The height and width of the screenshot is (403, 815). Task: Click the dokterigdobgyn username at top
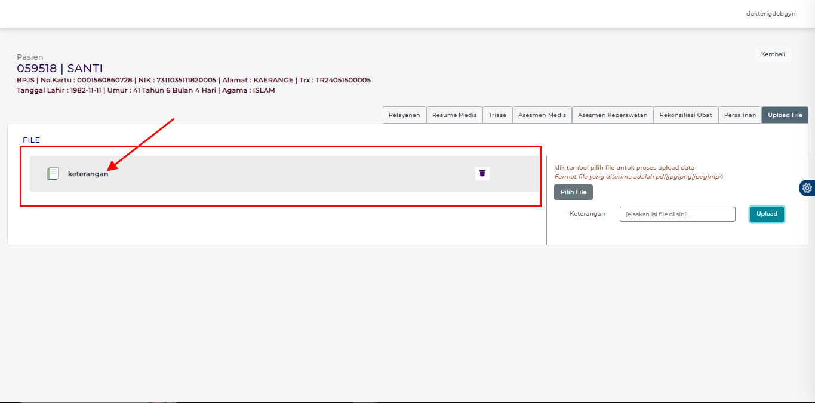pos(770,14)
